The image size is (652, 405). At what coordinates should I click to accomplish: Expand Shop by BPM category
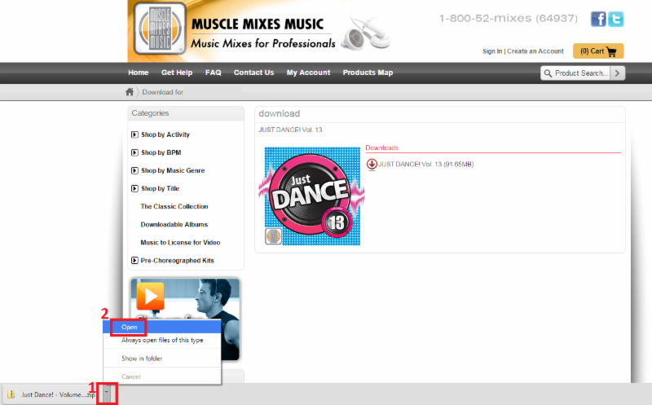(x=134, y=152)
